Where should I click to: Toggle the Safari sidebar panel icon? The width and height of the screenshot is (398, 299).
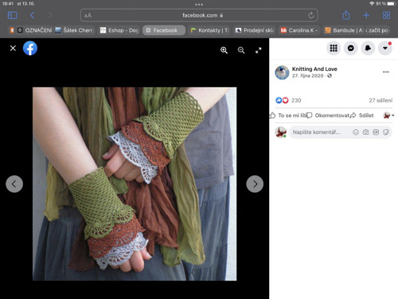[13, 15]
